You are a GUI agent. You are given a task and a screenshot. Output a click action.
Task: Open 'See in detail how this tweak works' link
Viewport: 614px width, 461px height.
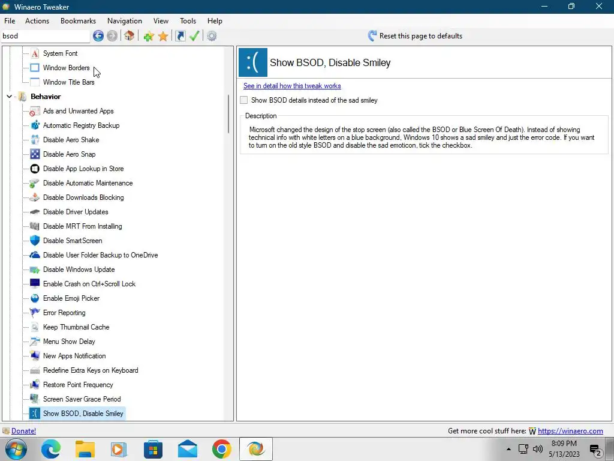(292, 86)
